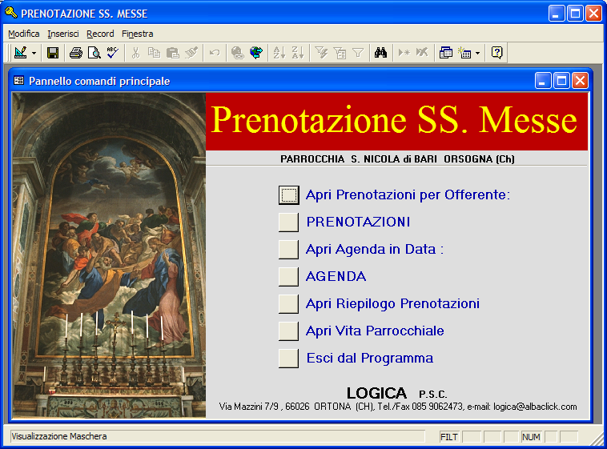607x449 pixels.
Task: Click the Undo arrow icon
Action: point(215,52)
